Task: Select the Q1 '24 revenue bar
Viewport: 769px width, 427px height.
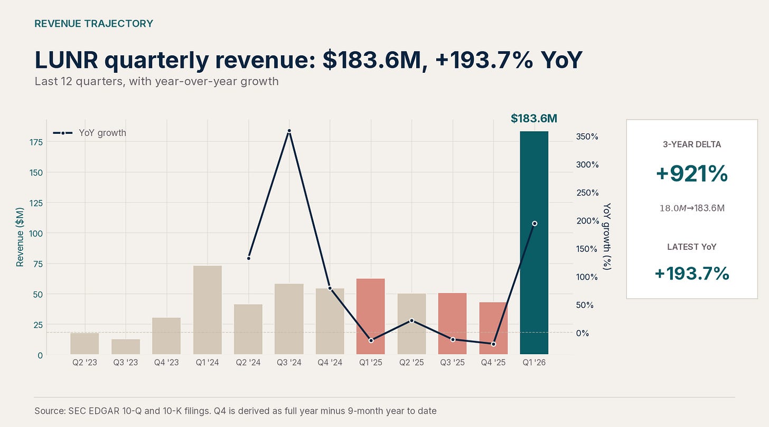Action: click(x=207, y=310)
